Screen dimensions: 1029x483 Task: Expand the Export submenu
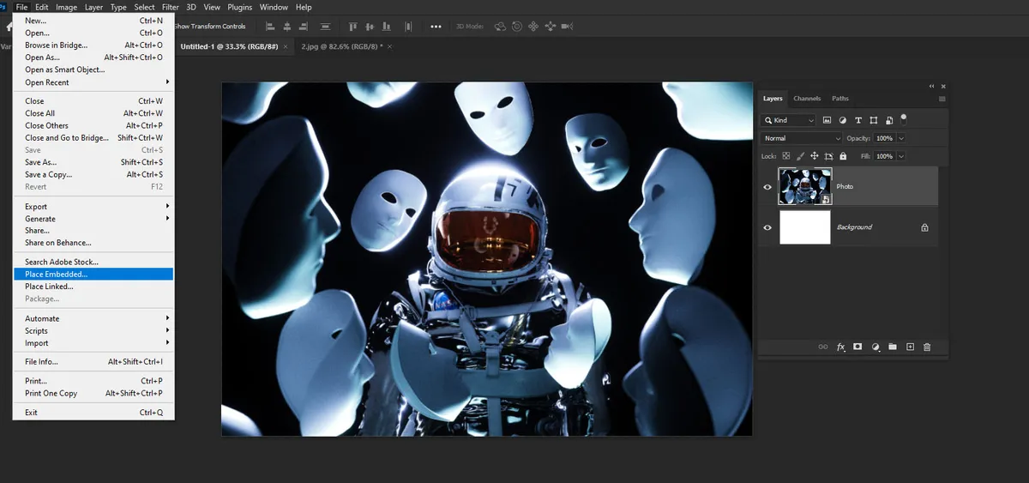(x=93, y=207)
